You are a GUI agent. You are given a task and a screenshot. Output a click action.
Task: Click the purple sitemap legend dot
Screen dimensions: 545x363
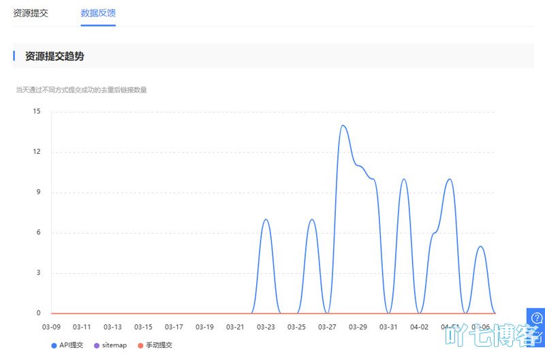click(97, 345)
